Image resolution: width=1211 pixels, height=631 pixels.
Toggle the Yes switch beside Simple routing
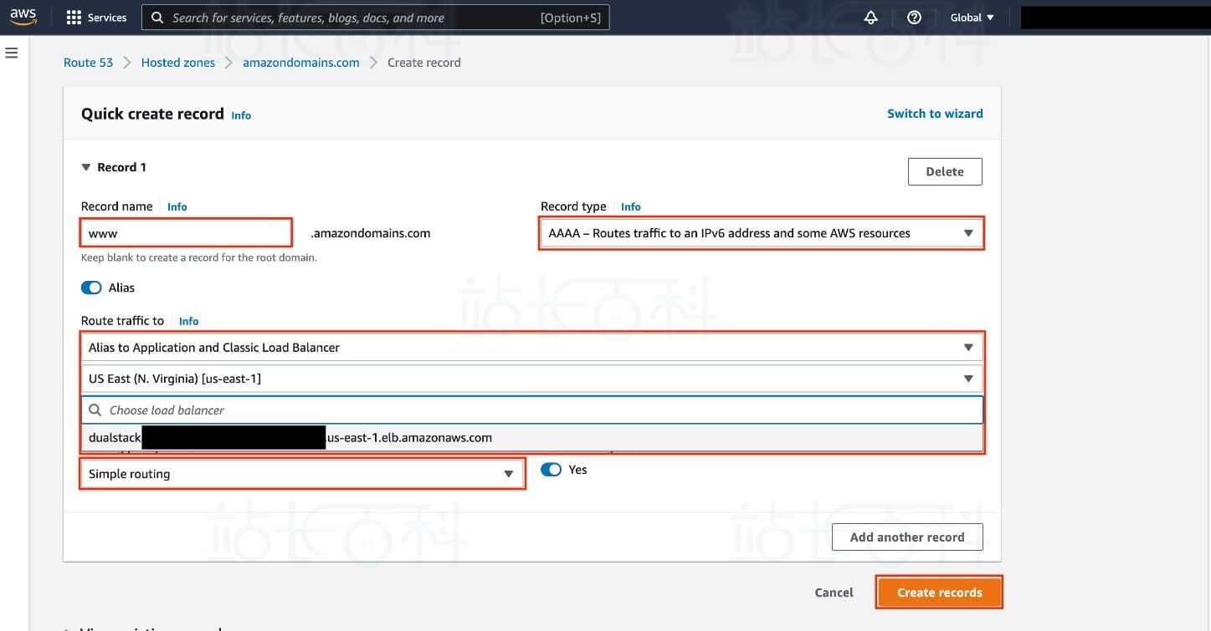pos(551,470)
